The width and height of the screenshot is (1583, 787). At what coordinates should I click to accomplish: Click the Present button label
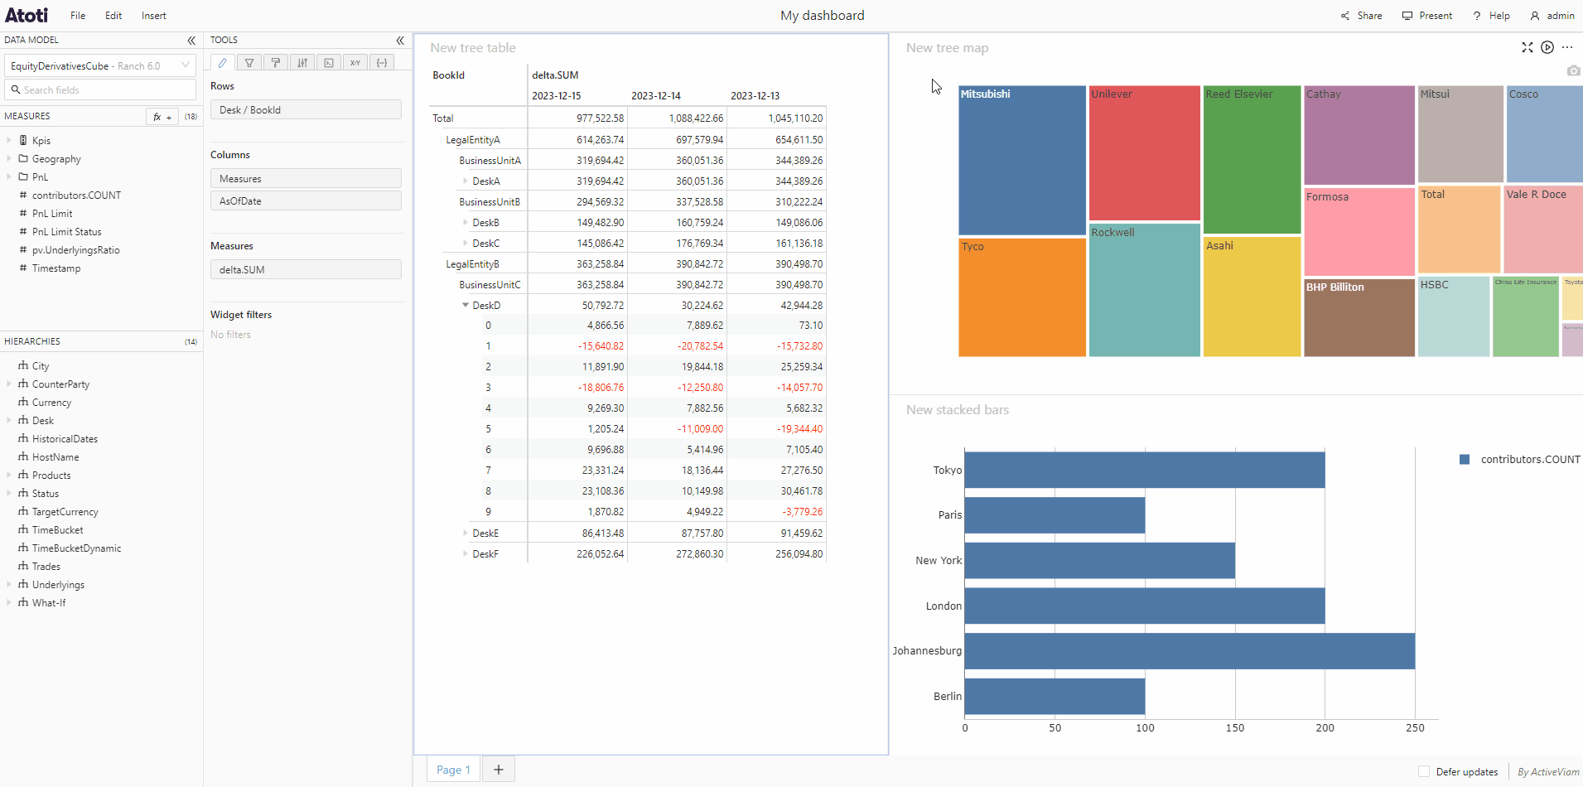click(x=1436, y=16)
